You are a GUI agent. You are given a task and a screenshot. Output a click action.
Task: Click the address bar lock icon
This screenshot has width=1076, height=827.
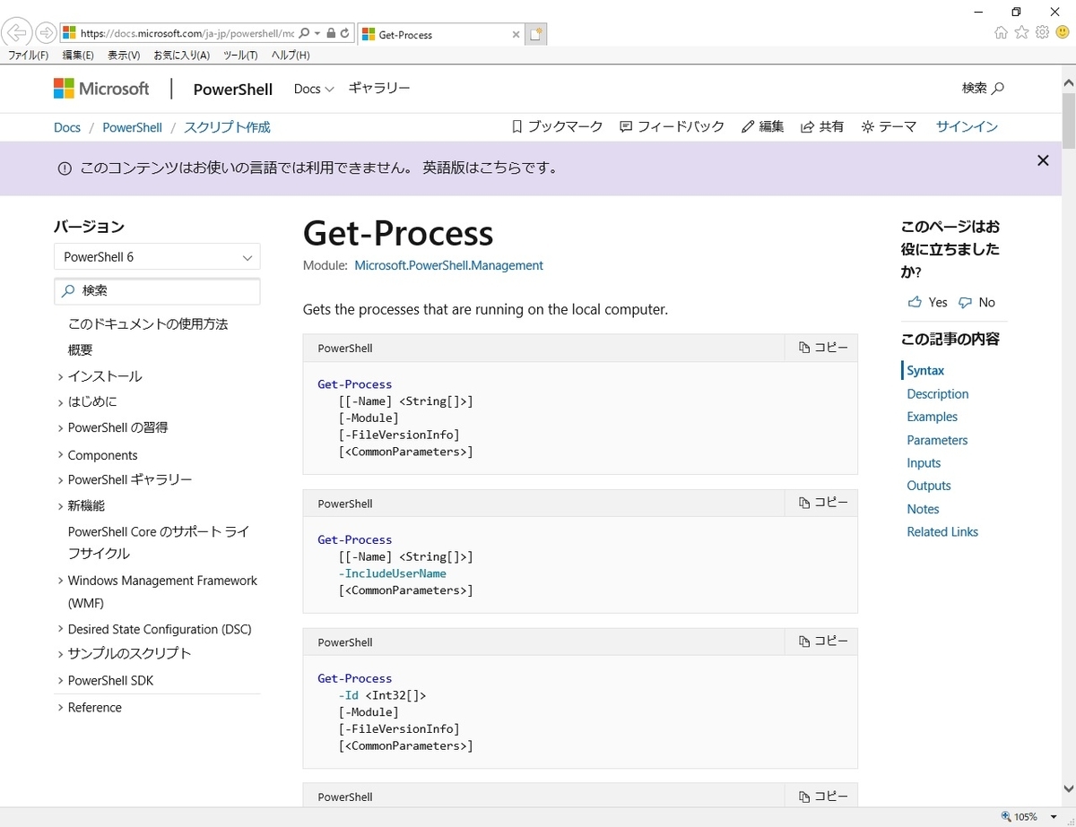click(331, 34)
